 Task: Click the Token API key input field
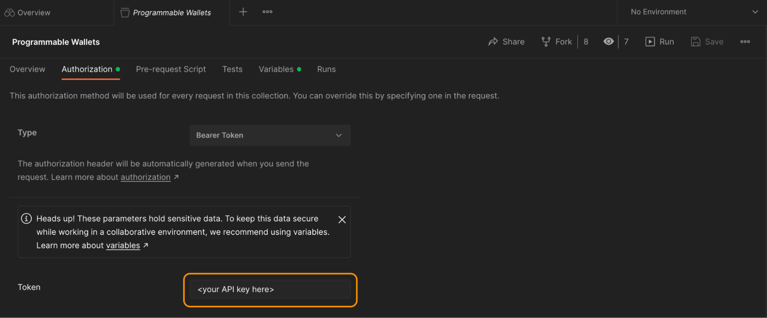pyautogui.click(x=270, y=289)
